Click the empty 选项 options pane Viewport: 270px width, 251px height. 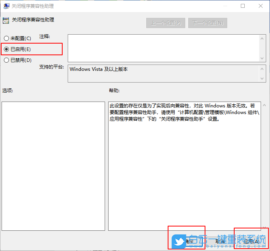coord(53,166)
